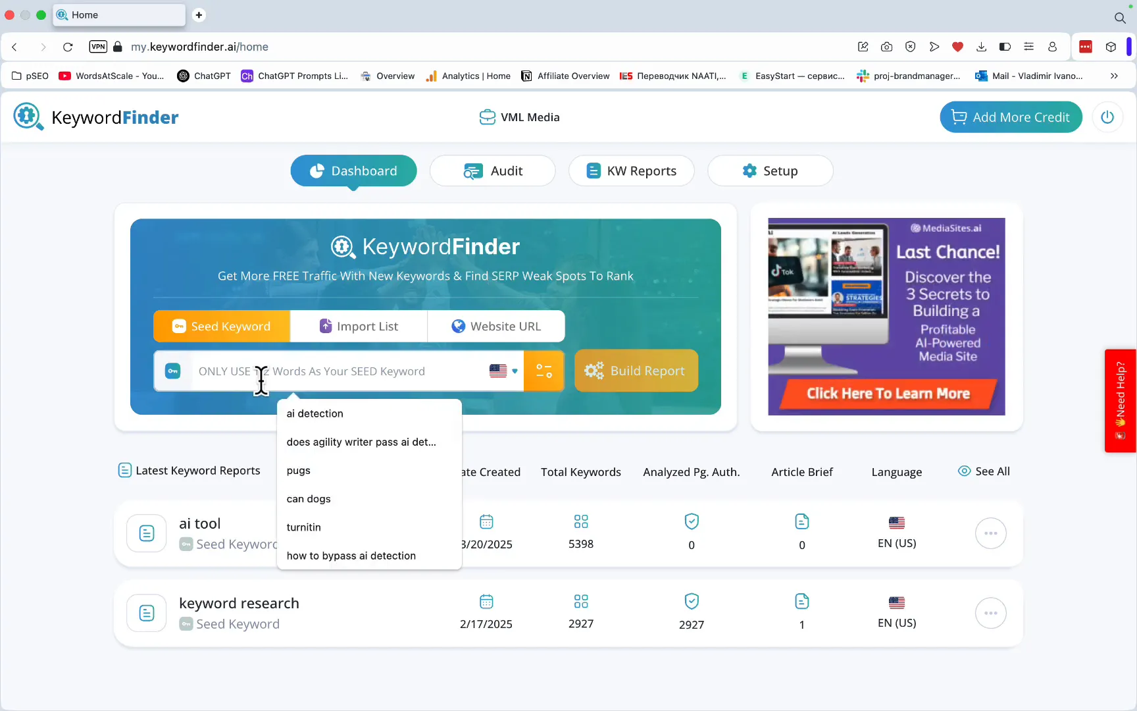Viewport: 1137px width, 711px height.
Task: Switch to the Audit tab
Action: point(492,171)
